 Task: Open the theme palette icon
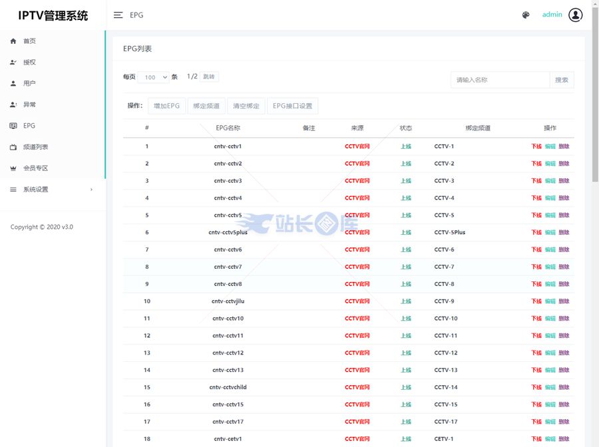pos(526,15)
